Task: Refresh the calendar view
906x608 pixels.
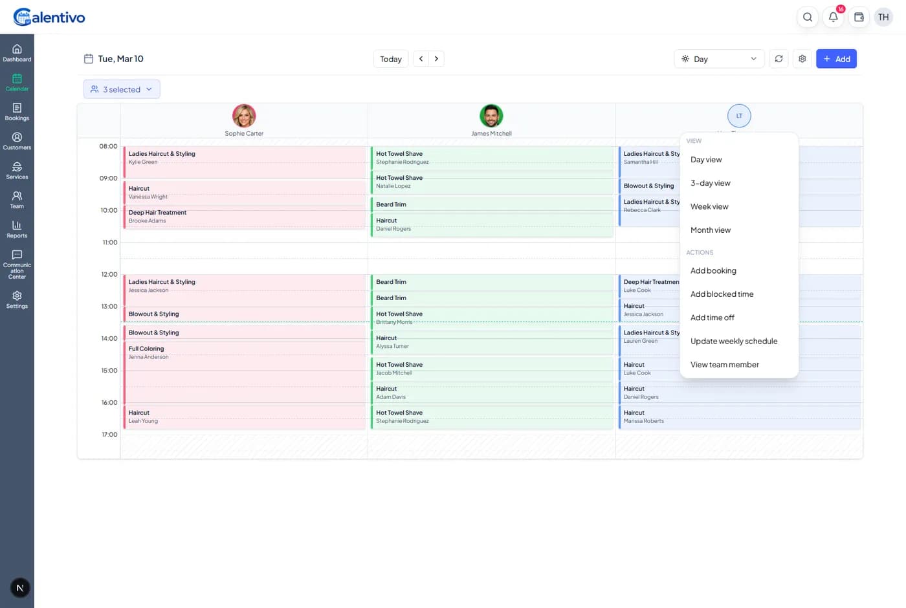Action: pos(779,59)
